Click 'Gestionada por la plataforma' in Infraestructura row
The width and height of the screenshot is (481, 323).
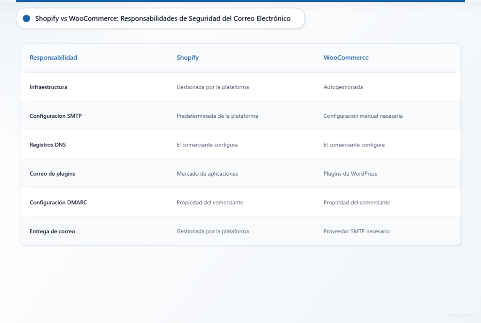(x=213, y=87)
